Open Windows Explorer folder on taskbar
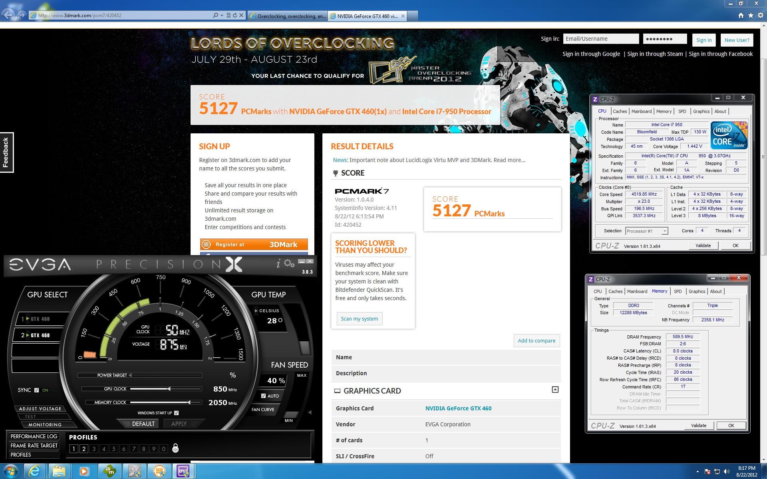Viewport: 767px width, 479px height. tap(59, 471)
